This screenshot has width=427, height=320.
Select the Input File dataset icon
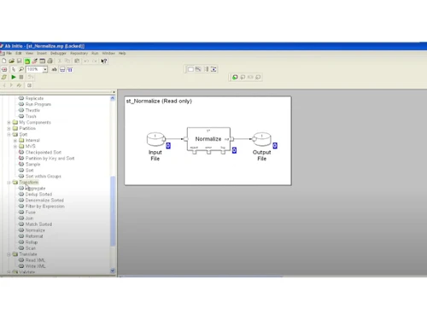click(x=156, y=139)
